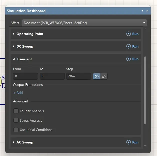Run the Transient analysis
The height and width of the screenshot is (156, 157).
132,59
